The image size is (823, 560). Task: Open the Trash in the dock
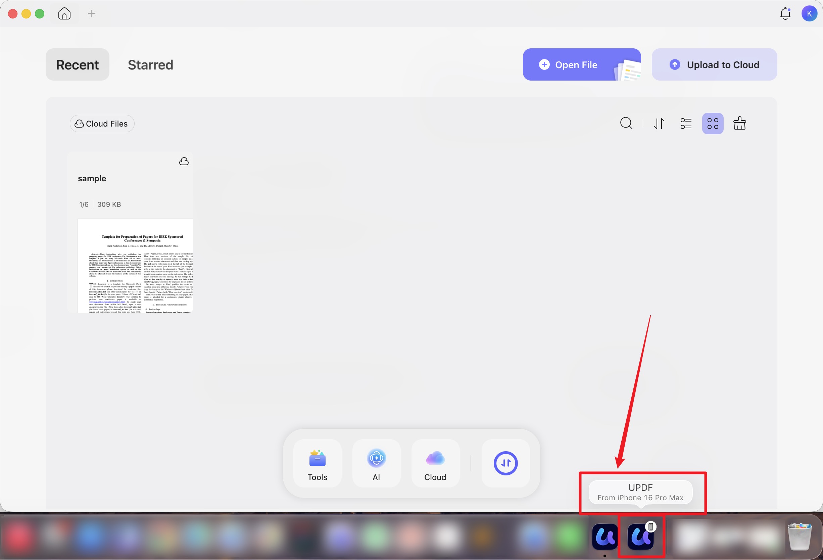coord(799,536)
